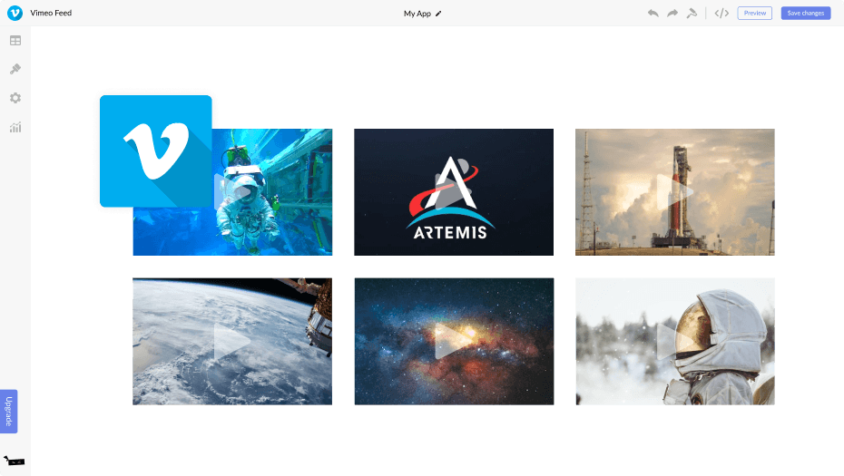Open the layout grid panel in sidebar
This screenshot has height=476, width=844.
coord(15,40)
